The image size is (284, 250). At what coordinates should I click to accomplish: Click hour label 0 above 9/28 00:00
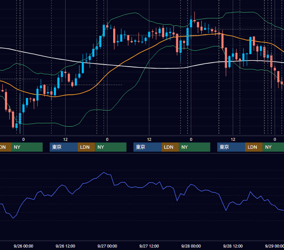pyautogui.click(x=191, y=140)
